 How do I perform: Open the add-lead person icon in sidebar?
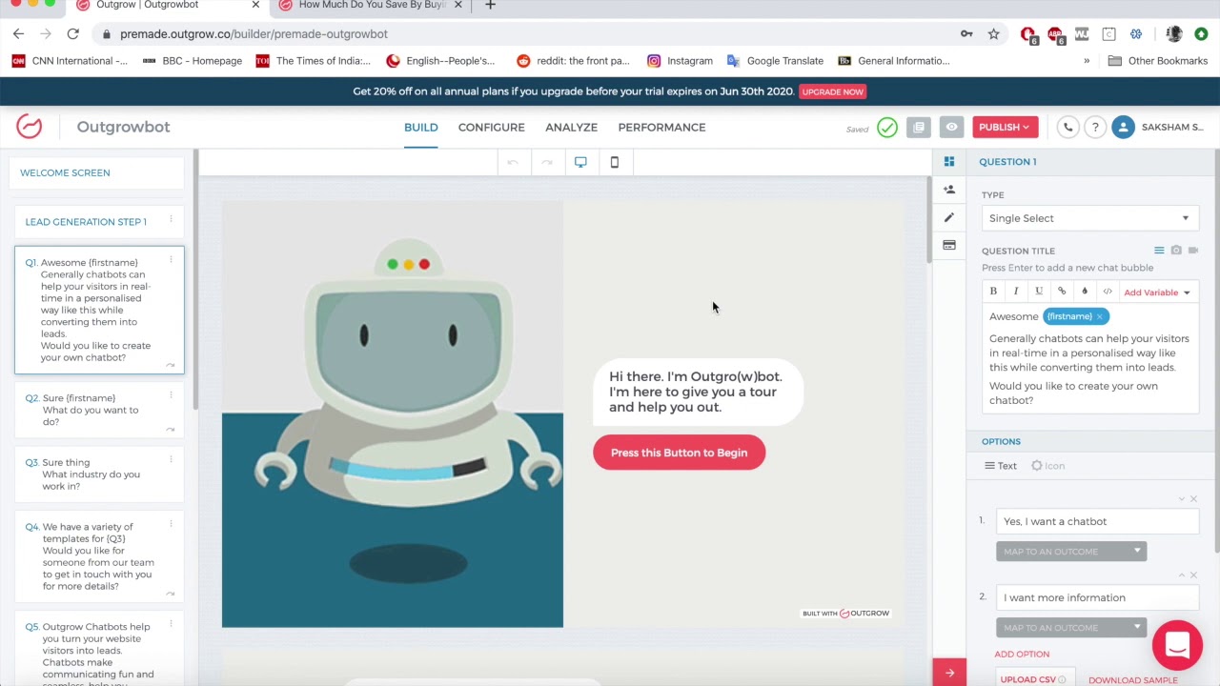pos(948,190)
